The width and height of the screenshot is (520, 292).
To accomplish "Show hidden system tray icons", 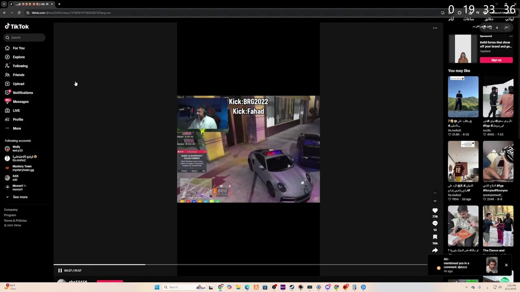I will pyautogui.click(x=466, y=287).
